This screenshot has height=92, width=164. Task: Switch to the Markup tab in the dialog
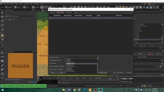pos(76,13)
